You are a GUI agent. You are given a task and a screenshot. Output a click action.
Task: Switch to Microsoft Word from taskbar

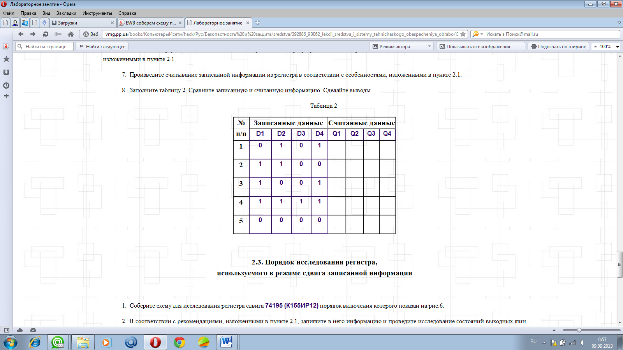[227, 342]
